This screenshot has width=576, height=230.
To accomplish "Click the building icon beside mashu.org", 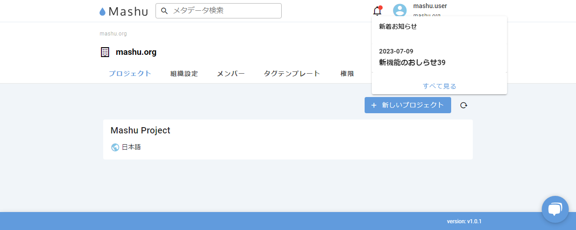I will coord(105,52).
